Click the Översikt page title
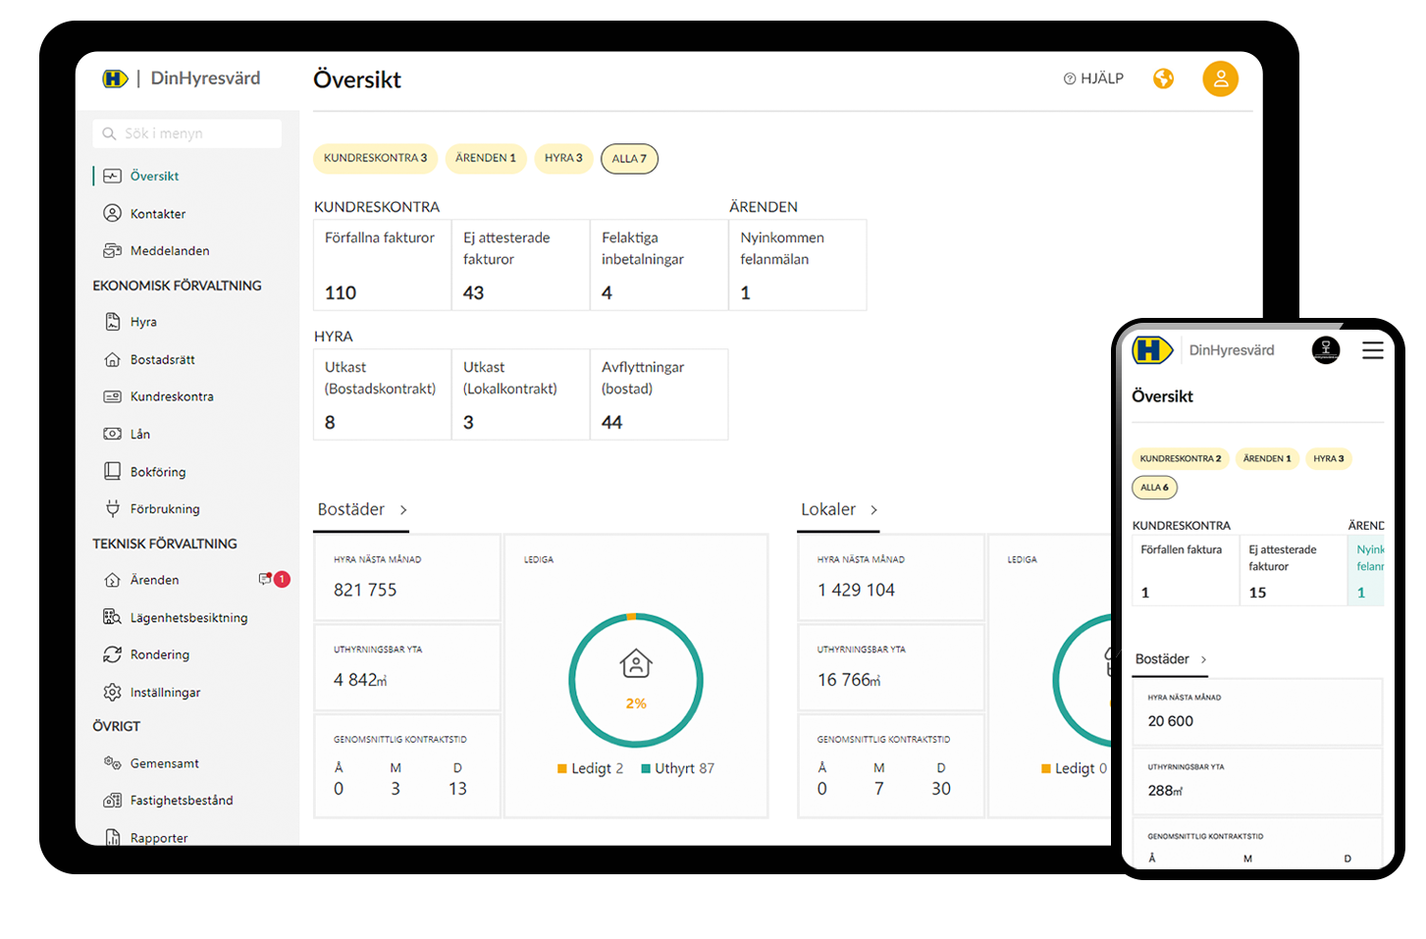Image resolution: width=1426 pixels, height=939 pixels. tap(357, 79)
